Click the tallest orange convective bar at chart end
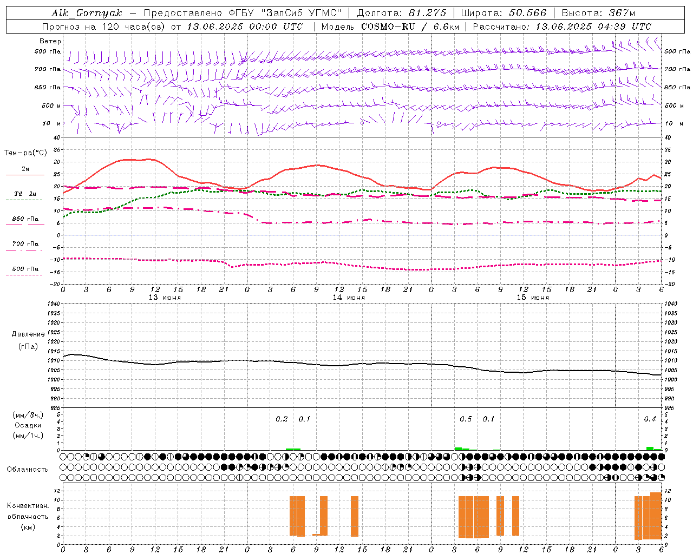This screenshot has width=693, height=554. pos(656,516)
